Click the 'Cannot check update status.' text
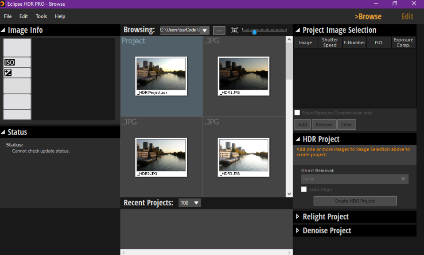Image resolution: width=424 pixels, height=255 pixels. coord(41,151)
